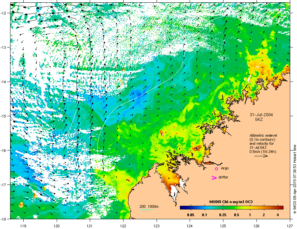Click the magenta Argo circle symbol

[x=216, y=169]
